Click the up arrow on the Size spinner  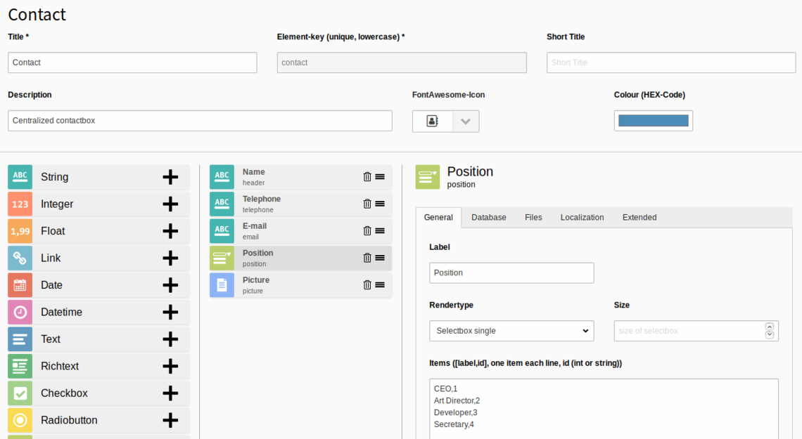click(770, 327)
